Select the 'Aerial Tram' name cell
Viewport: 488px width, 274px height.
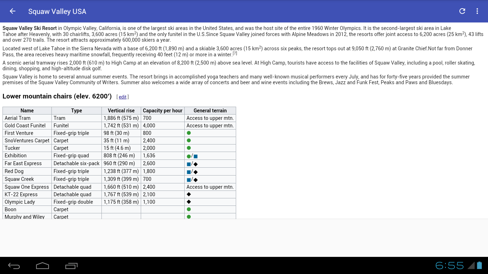tap(27, 118)
